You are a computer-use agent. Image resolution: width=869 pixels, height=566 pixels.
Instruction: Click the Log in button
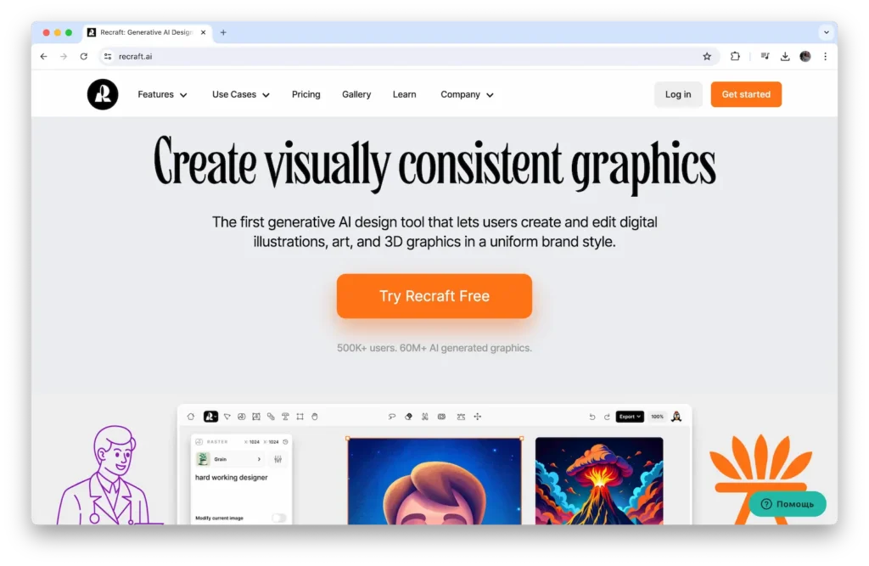[x=678, y=94]
